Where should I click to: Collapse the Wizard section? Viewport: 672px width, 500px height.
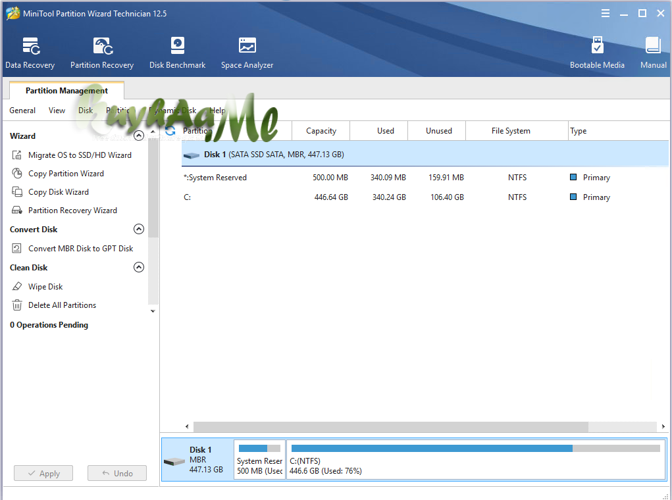tap(139, 136)
